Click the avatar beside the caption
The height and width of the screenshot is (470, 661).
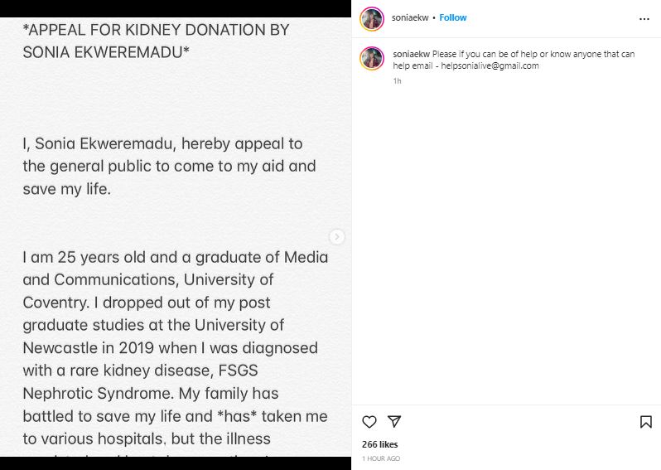coord(372,58)
